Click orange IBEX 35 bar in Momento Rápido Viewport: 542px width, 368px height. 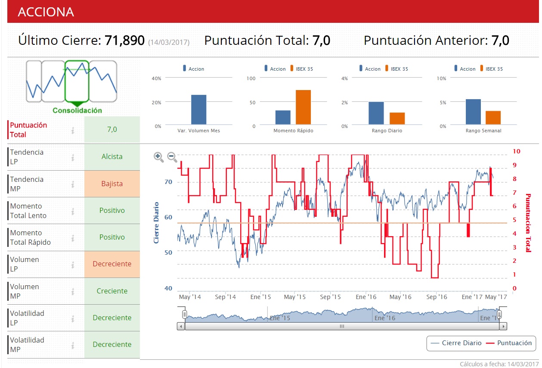click(x=303, y=108)
